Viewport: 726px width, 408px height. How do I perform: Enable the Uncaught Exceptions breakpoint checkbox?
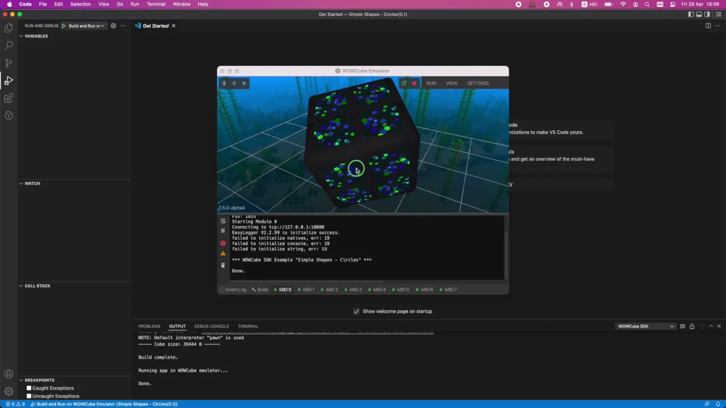(x=29, y=396)
